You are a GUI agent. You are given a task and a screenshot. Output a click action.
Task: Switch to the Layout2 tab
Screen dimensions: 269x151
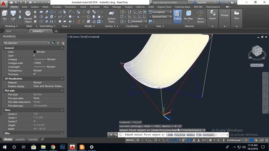33,139
